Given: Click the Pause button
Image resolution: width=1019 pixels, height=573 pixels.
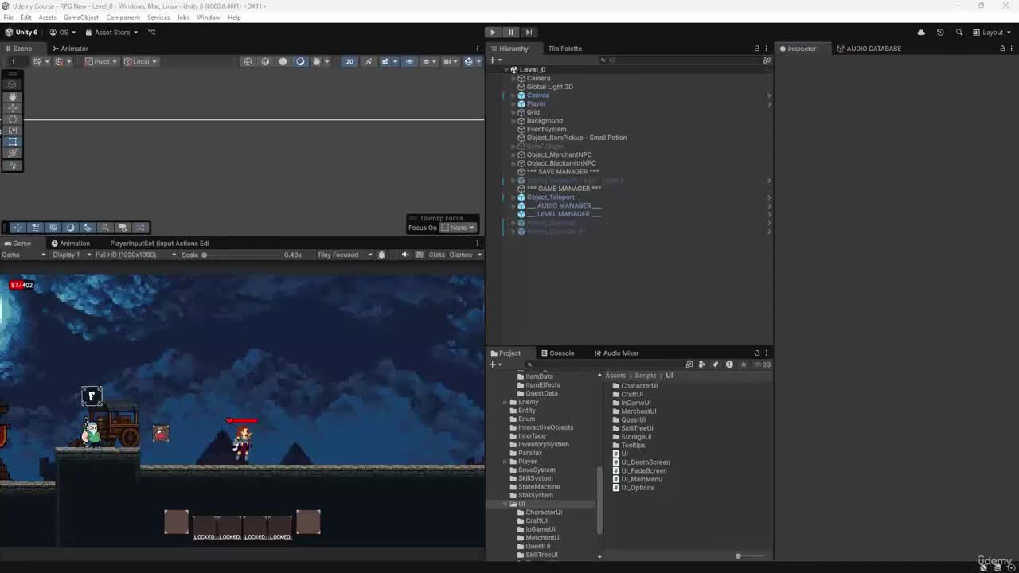Looking at the screenshot, I should (x=511, y=33).
